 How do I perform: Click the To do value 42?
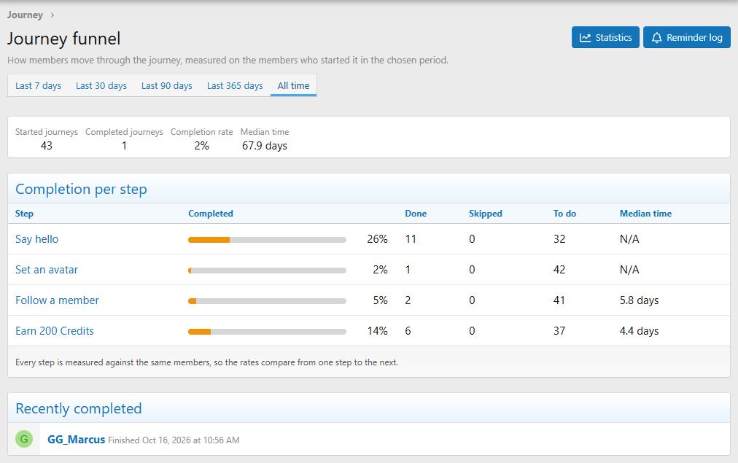point(559,270)
